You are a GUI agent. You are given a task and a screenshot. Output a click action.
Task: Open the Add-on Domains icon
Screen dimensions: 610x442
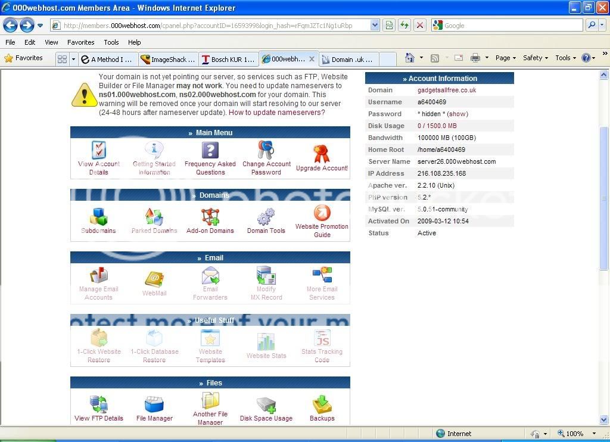pos(210,217)
